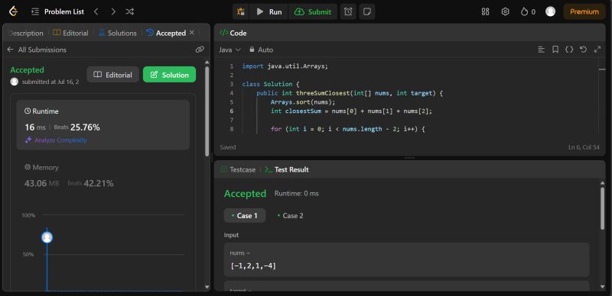Go back to All Submissions
This screenshot has height=296, width=612.
click(37, 50)
